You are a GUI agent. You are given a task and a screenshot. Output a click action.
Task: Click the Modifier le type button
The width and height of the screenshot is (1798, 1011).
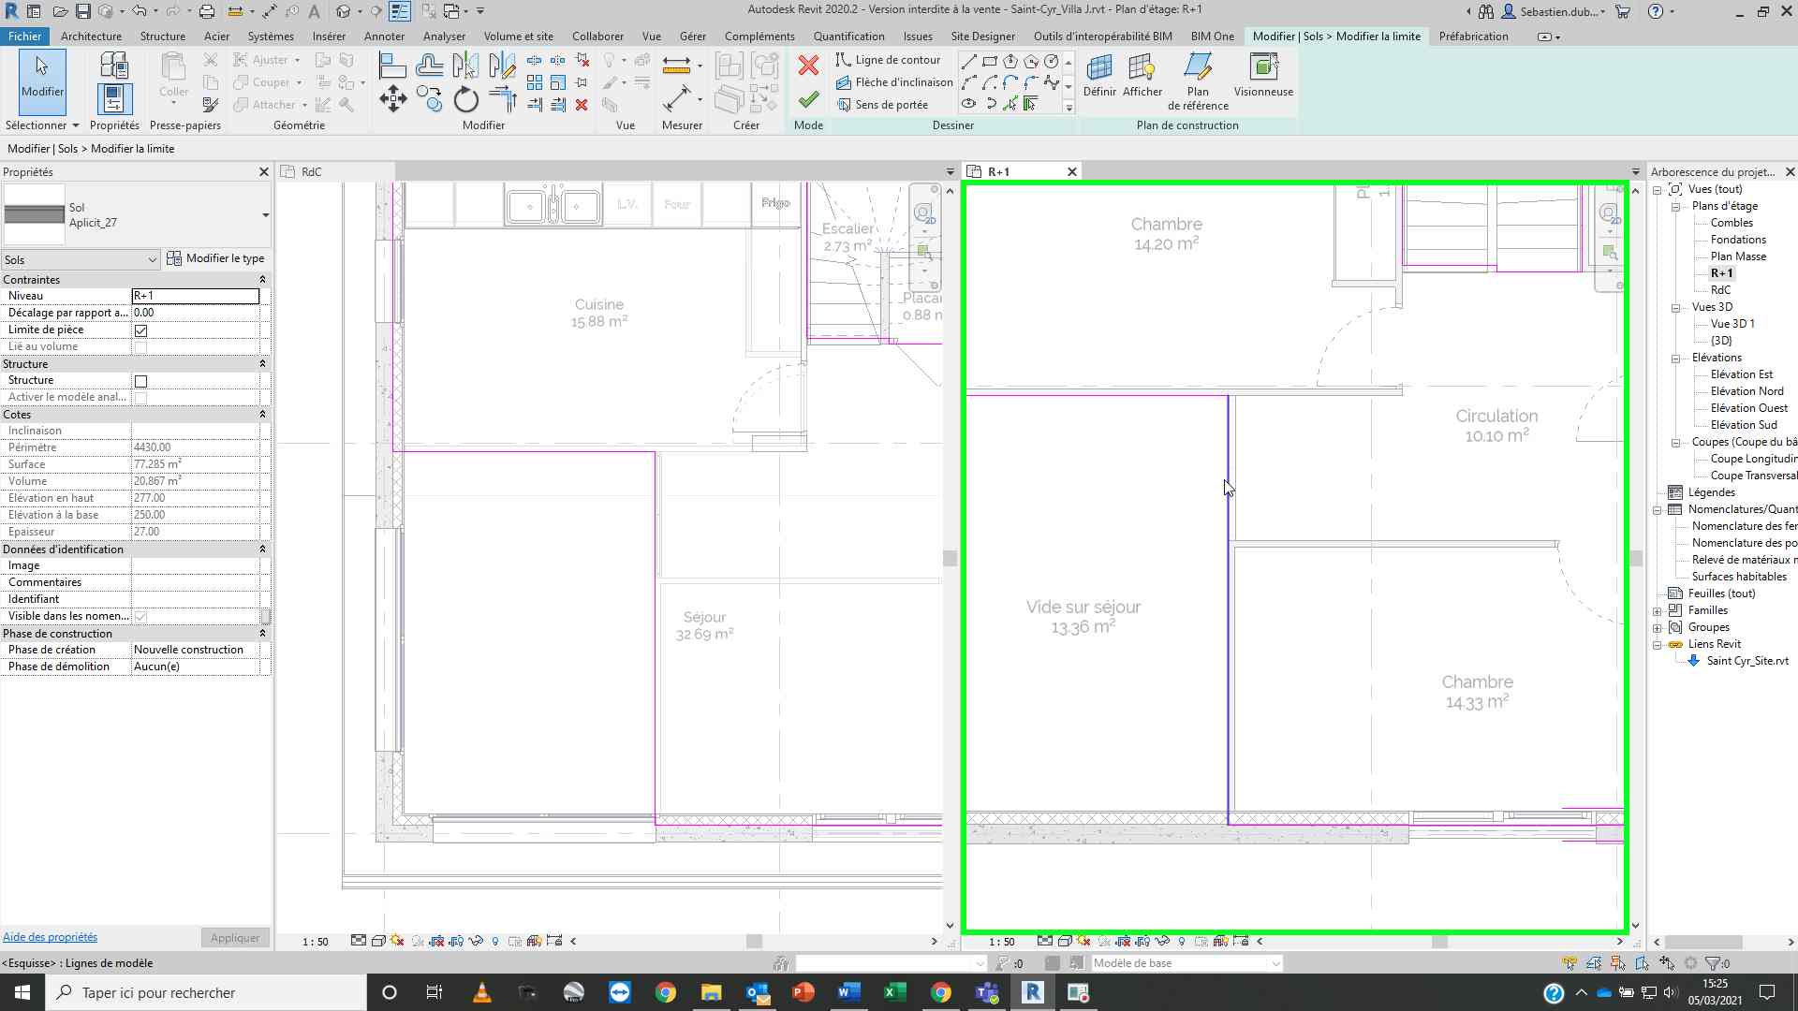coord(216,257)
